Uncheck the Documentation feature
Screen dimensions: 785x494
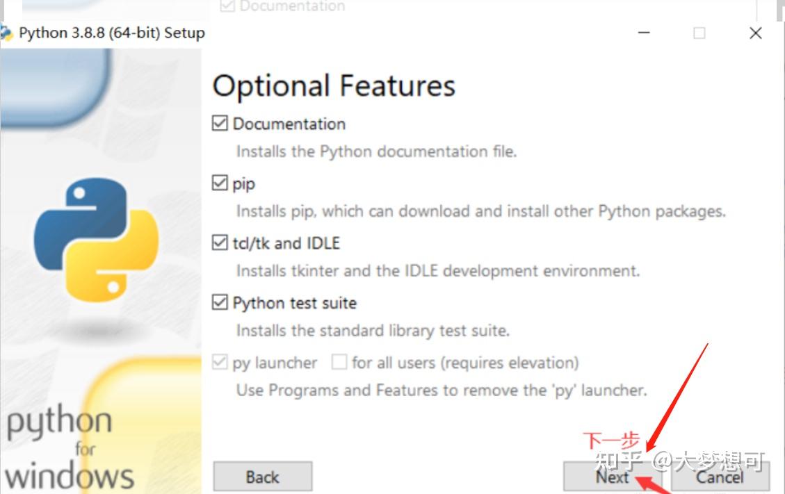coord(220,123)
